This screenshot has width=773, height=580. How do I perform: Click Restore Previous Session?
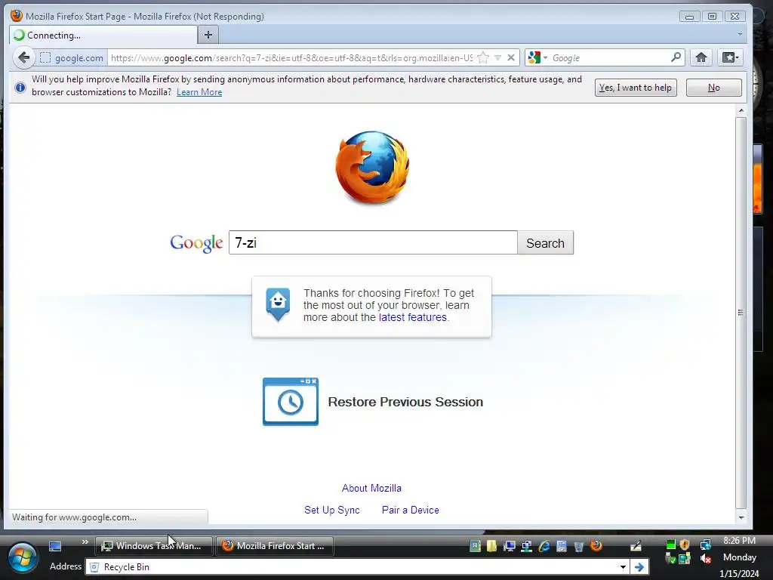click(x=405, y=402)
